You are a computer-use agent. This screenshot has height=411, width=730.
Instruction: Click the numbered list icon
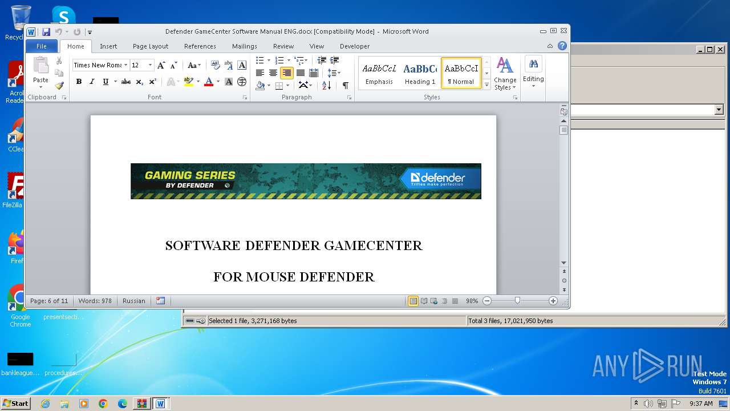(279, 60)
